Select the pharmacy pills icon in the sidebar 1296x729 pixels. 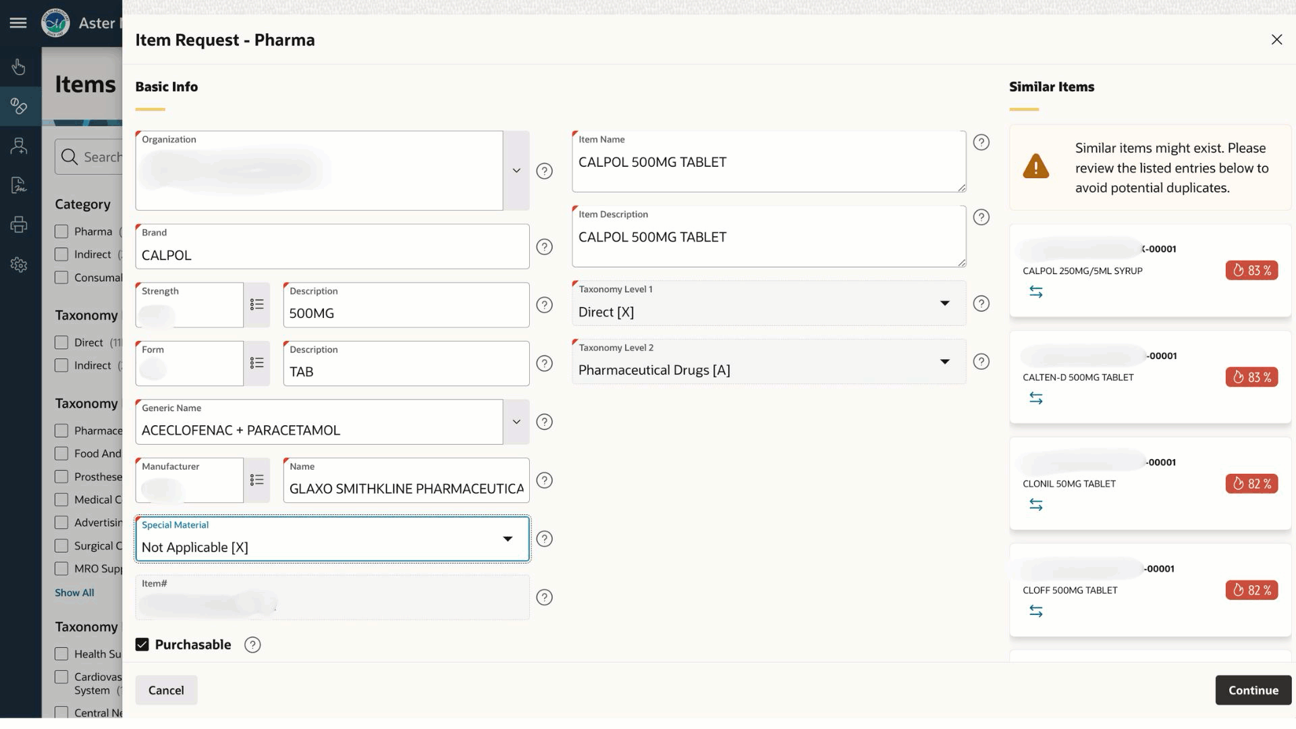coord(18,106)
